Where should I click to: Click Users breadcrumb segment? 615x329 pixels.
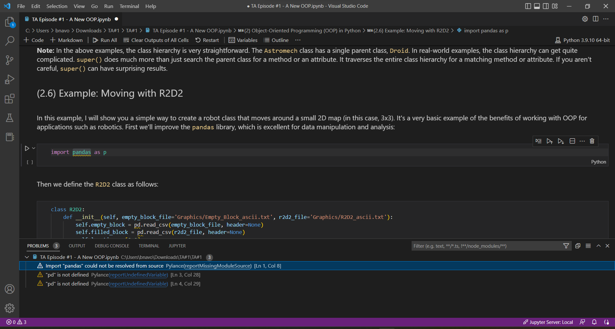43,30
